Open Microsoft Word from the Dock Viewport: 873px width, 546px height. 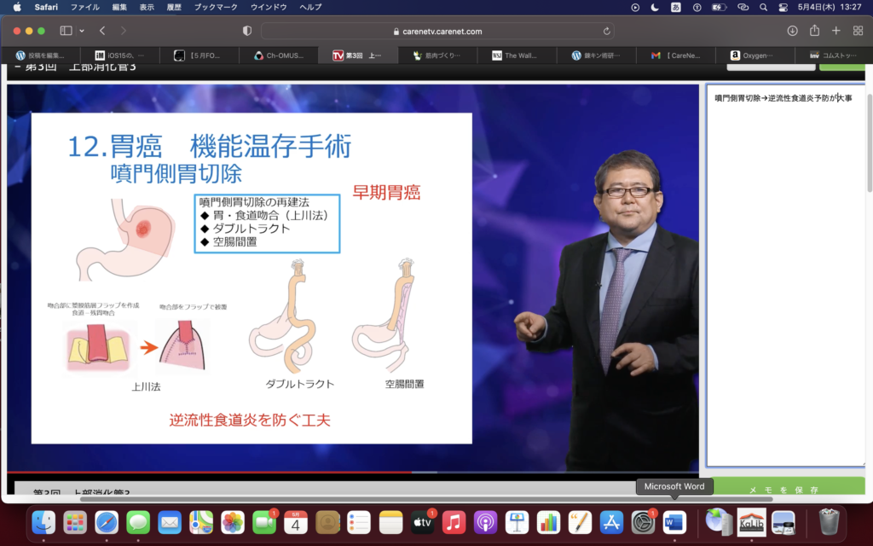674,521
